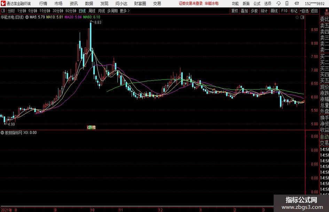This screenshot has width=329, height=212.
Task: Switch to 60分钟 chart period
Action: click(71, 11)
